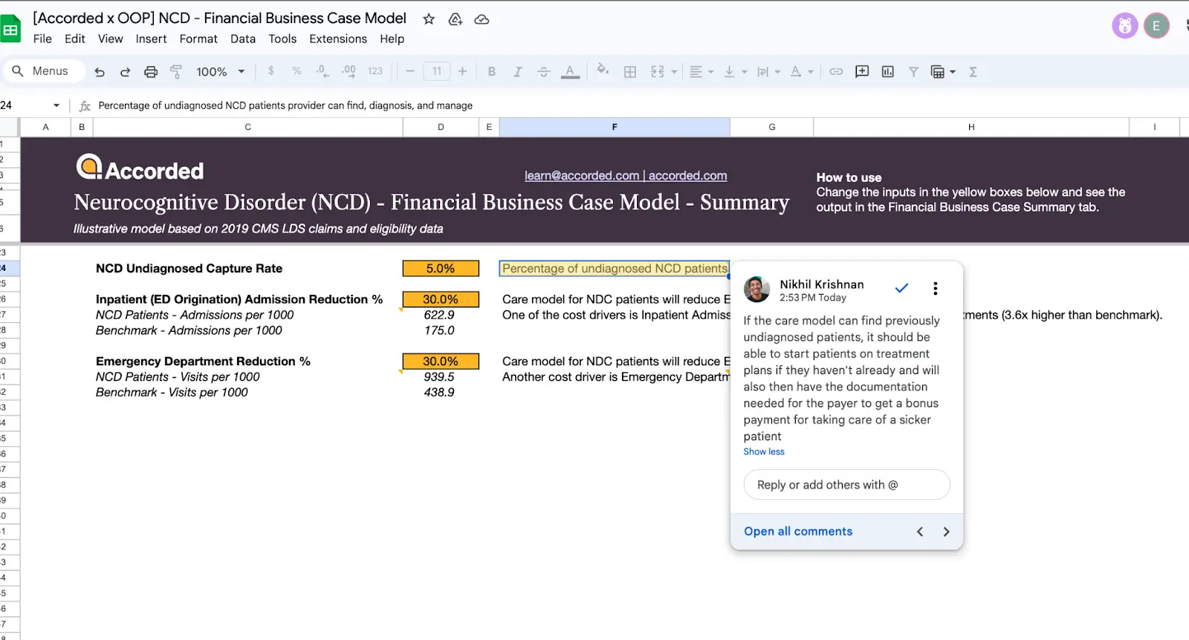This screenshot has height=640, width=1189.
Task: Open the Data menu
Action: (x=243, y=39)
